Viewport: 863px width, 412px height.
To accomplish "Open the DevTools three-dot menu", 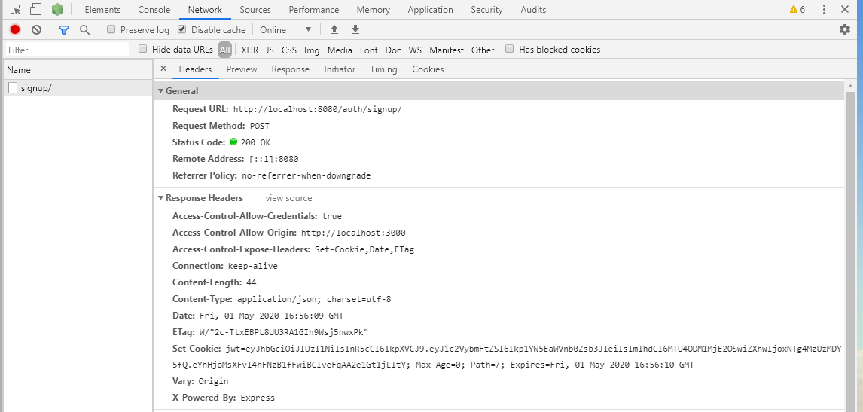I will pyautogui.click(x=824, y=9).
